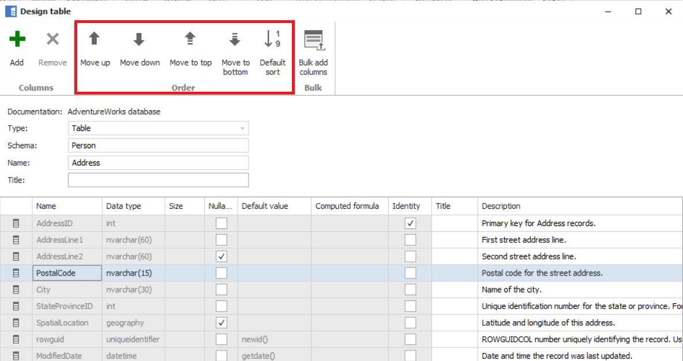This screenshot has height=361, width=683.
Task: Toggle Nullable checkbox for AddressLine2
Action: point(222,257)
